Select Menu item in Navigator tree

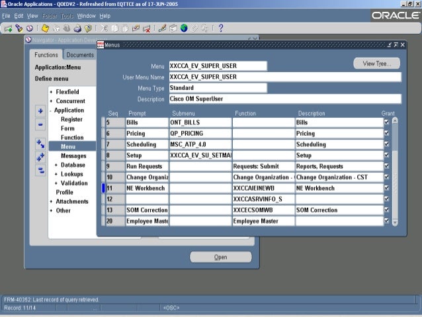pos(68,147)
